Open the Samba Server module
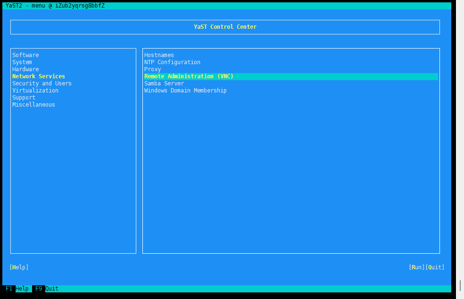This screenshot has width=464, height=299. click(x=164, y=83)
